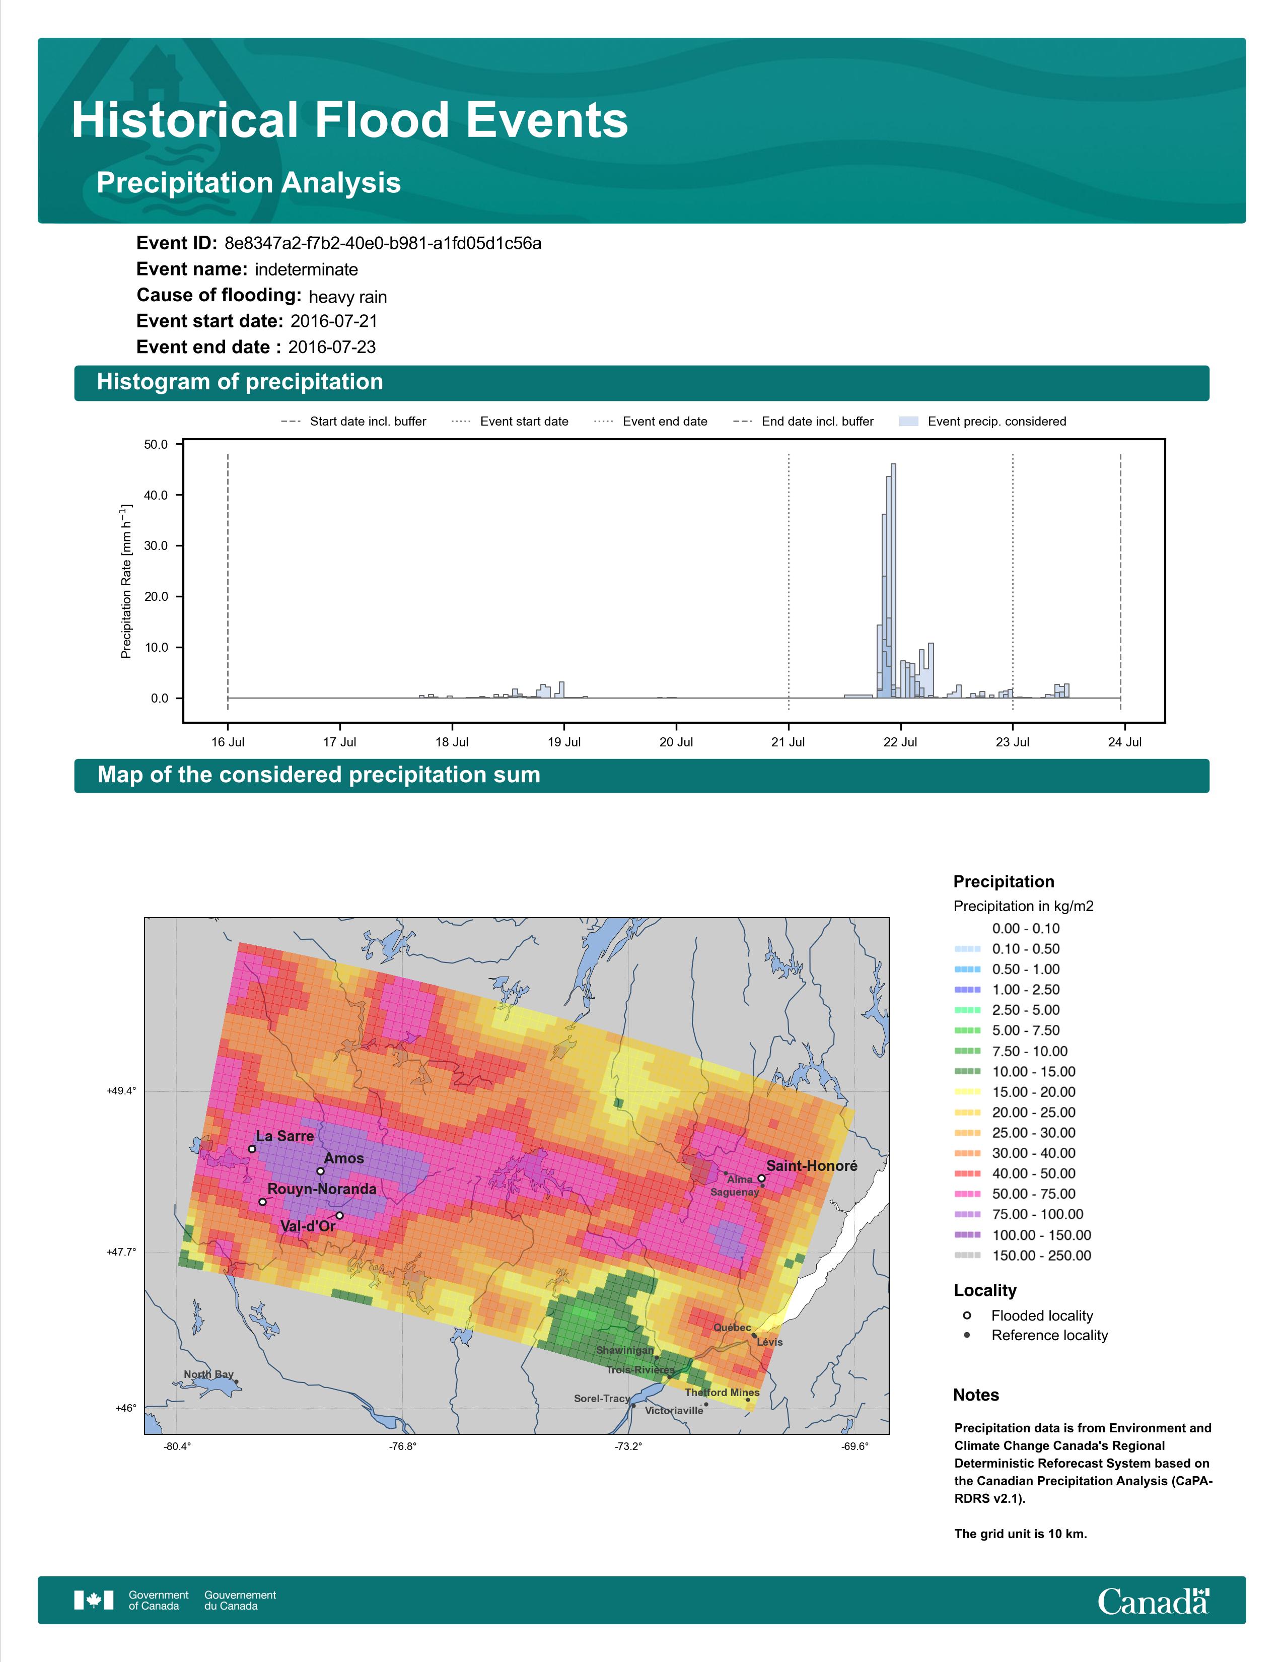The width and height of the screenshot is (1284, 1662).
Task: Click the 22 Jul axis tick label
Action: [901, 742]
